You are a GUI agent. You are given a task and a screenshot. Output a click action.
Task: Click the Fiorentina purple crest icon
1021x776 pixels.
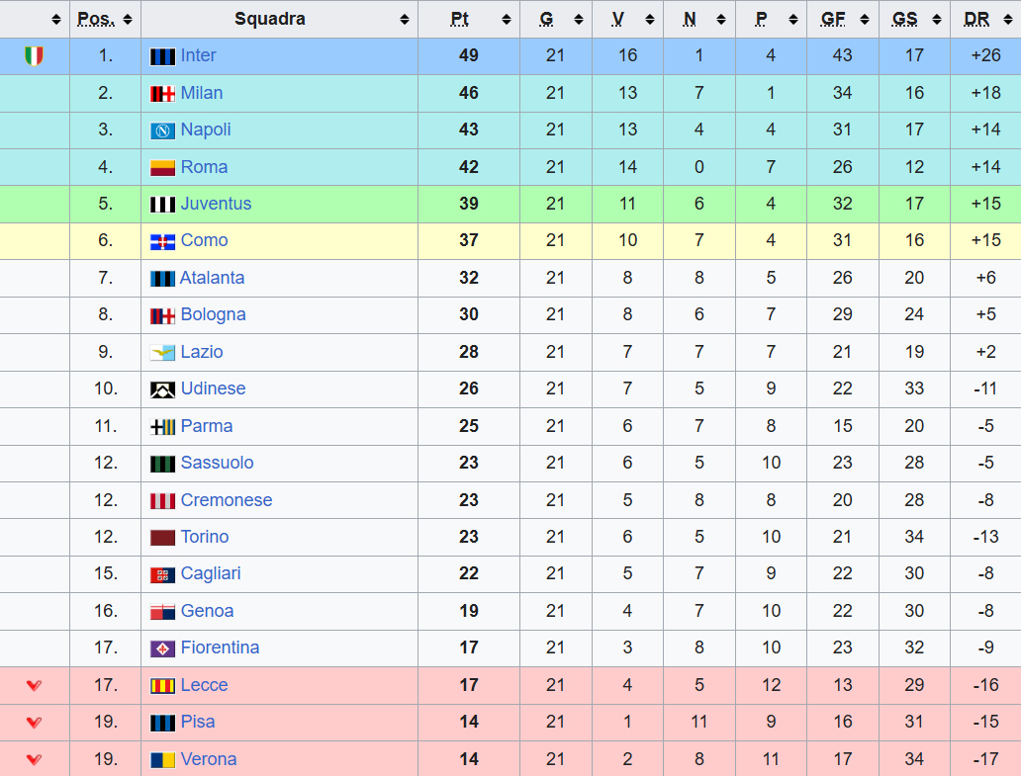[x=162, y=648]
